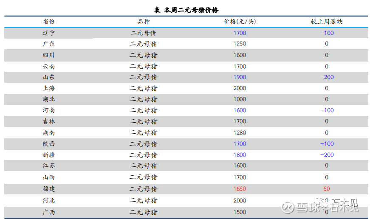Click the 吉林 province cell
The width and height of the screenshot is (370, 219).
[x=49, y=121]
